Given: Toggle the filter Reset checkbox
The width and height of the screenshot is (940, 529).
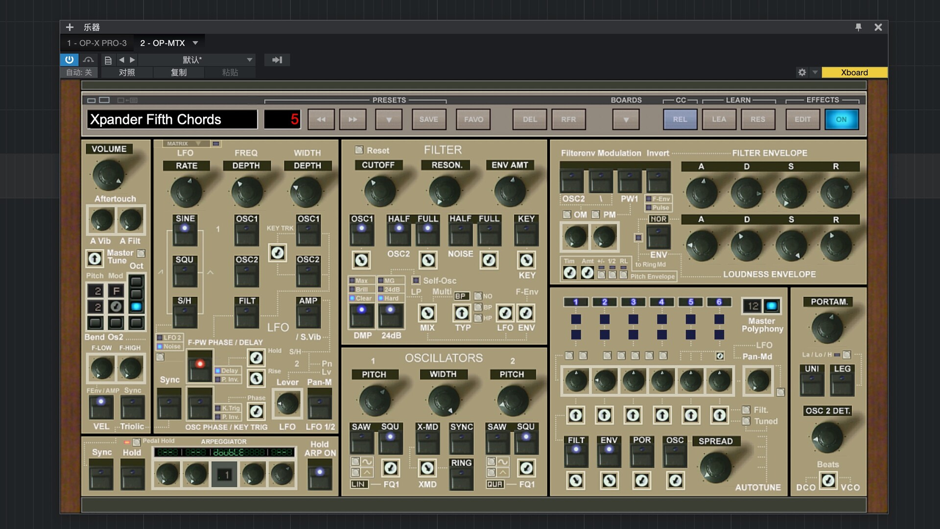Looking at the screenshot, I should point(359,150).
